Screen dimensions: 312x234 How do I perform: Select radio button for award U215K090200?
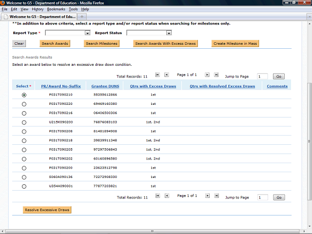click(24, 122)
